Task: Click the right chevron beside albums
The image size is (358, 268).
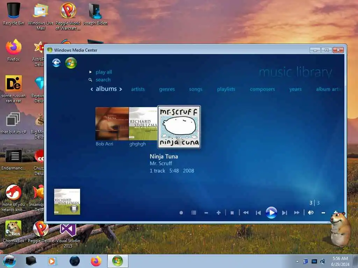Action: (x=121, y=89)
